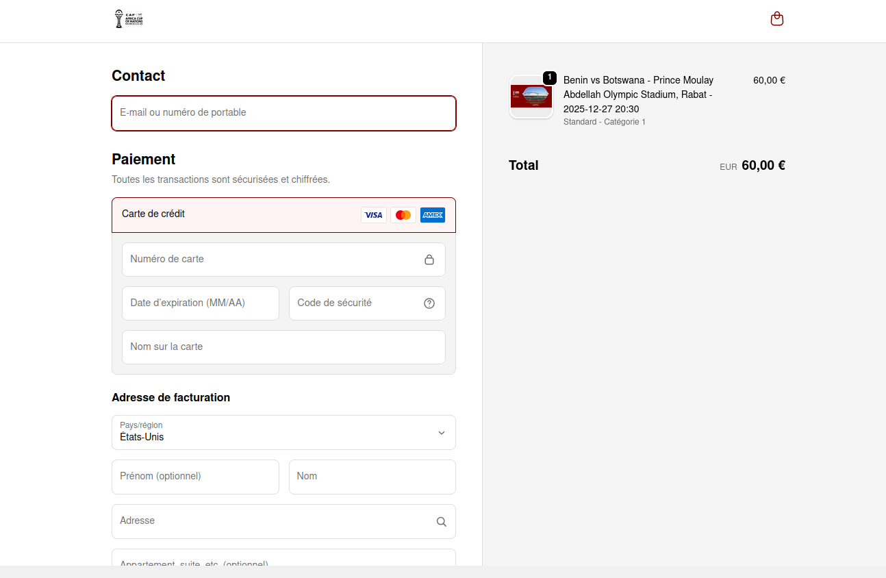Click the Adresse input field
The height and width of the screenshot is (578, 886).
click(x=274, y=521)
